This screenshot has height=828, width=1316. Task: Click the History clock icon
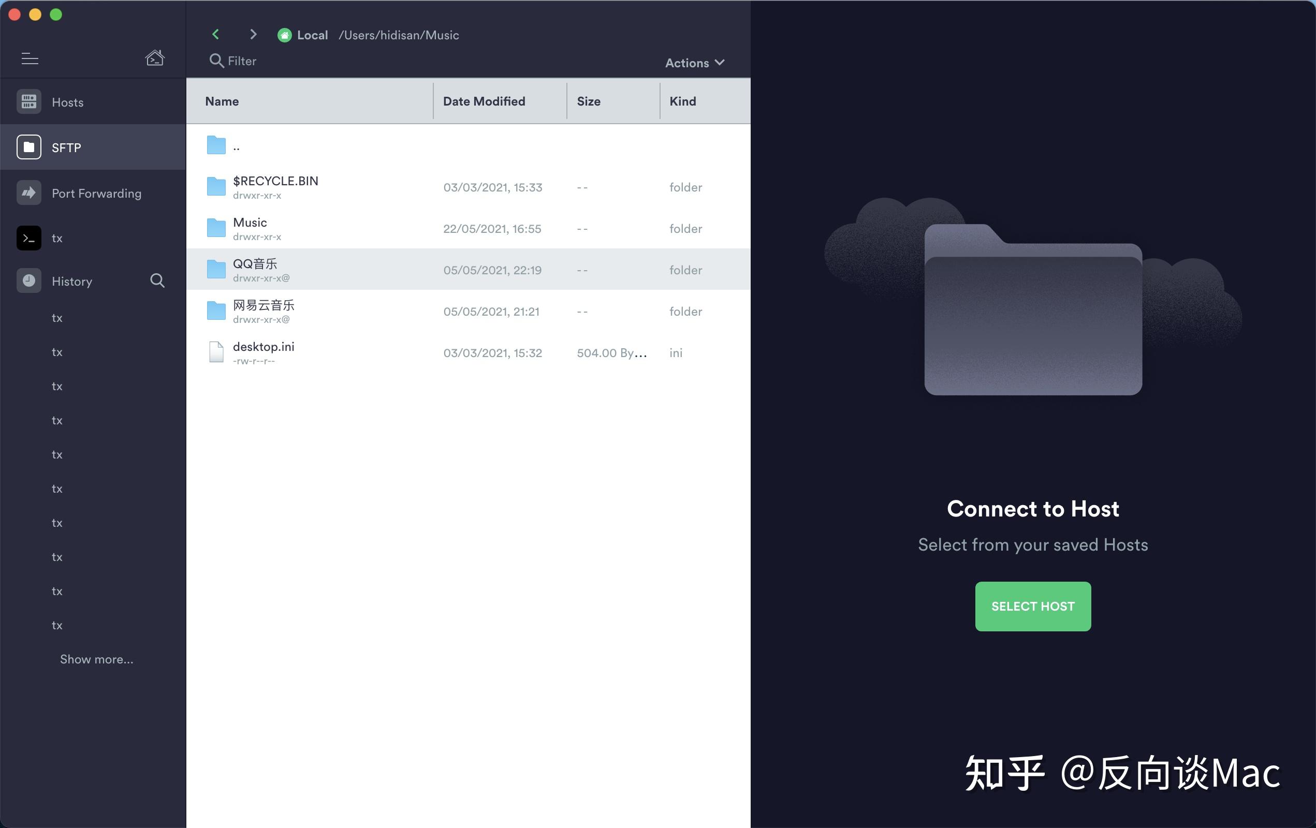(29, 280)
